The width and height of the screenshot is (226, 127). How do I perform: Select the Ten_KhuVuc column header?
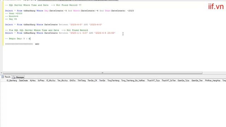63,80
